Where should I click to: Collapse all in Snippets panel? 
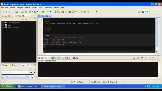coord(31,69)
